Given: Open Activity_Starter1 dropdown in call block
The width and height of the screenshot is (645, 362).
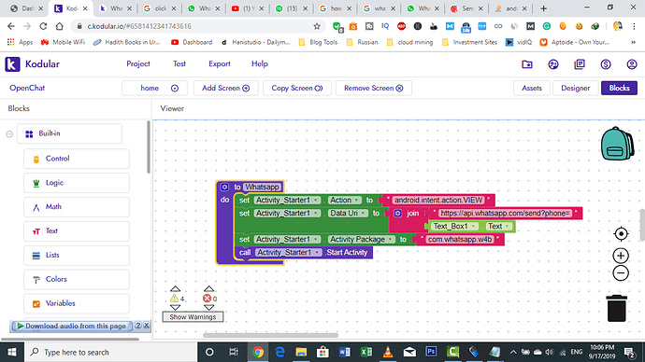Looking at the screenshot, I should (288, 253).
